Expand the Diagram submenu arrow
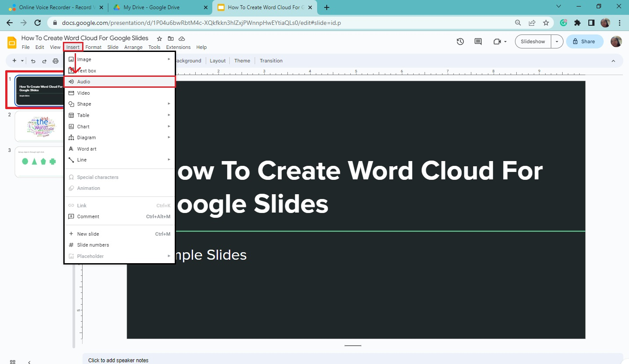The width and height of the screenshot is (629, 364). pos(169,137)
